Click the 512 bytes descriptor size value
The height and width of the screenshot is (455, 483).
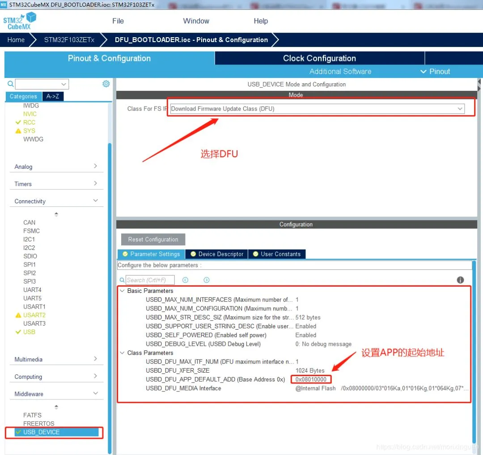pos(308,318)
